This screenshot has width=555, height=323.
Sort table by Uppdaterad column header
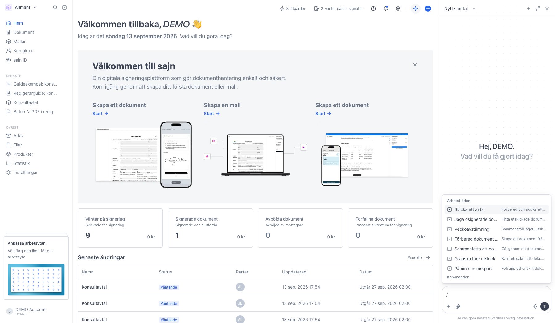(294, 272)
